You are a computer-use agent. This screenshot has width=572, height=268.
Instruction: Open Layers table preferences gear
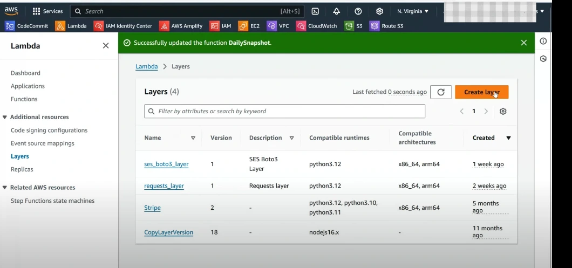click(x=503, y=112)
